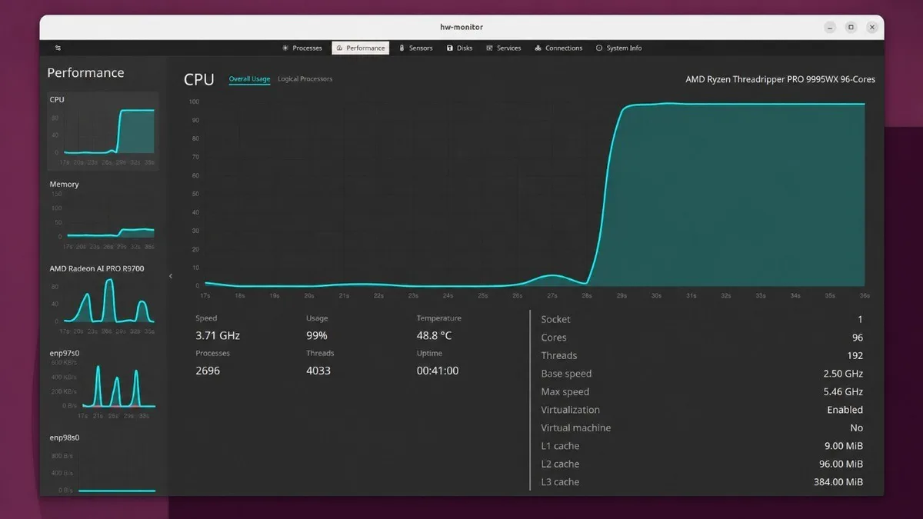The height and width of the screenshot is (519, 923).
Task: Click the Uptime value 00:41:00
Action: [438, 371]
